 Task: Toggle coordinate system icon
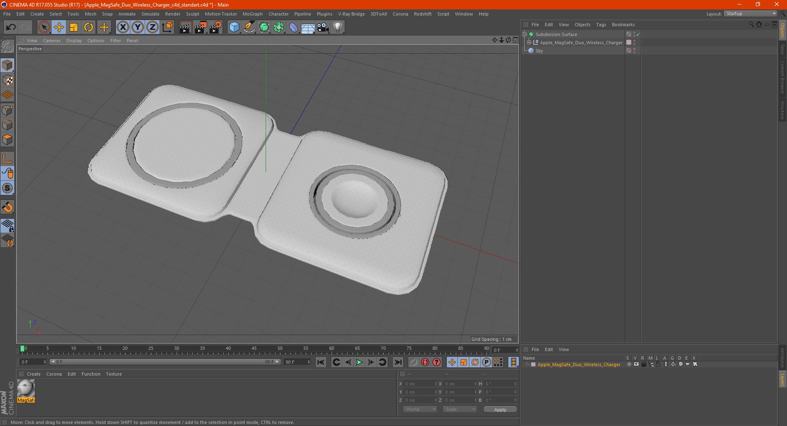(167, 27)
